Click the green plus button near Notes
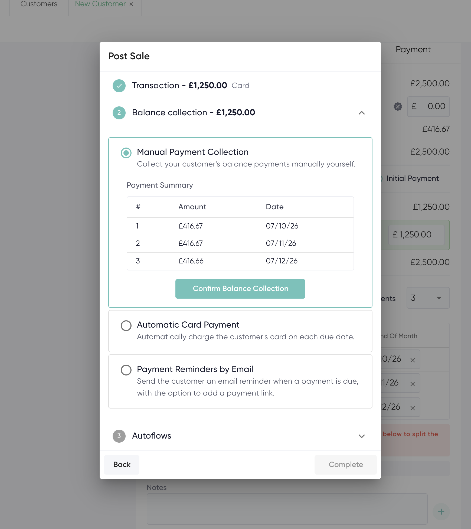This screenshot has width=471, height=529. tap(441, 512)
